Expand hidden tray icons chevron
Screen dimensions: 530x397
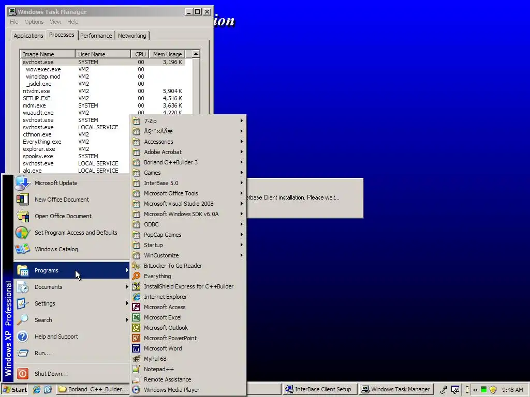coord(475,390)
